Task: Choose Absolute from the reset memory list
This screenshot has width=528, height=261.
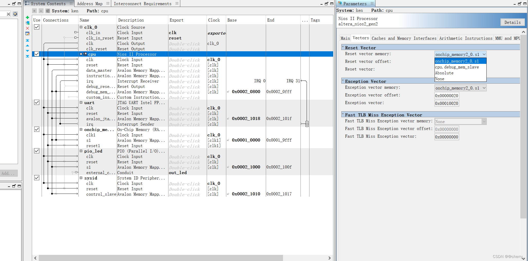Action: coord(460,73)
